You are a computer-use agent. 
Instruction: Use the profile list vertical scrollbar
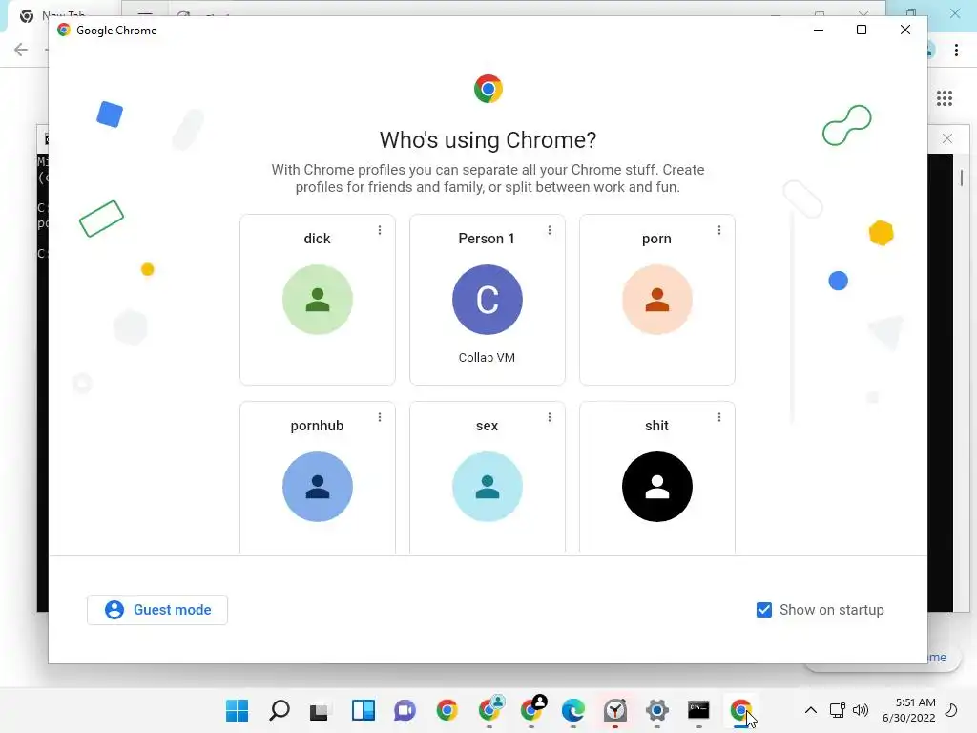click(792, 318)
